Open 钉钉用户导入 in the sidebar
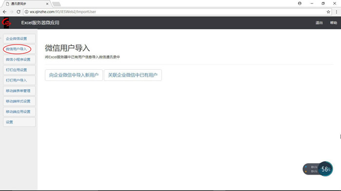This screenshot has height=191, width=341. 19,80
